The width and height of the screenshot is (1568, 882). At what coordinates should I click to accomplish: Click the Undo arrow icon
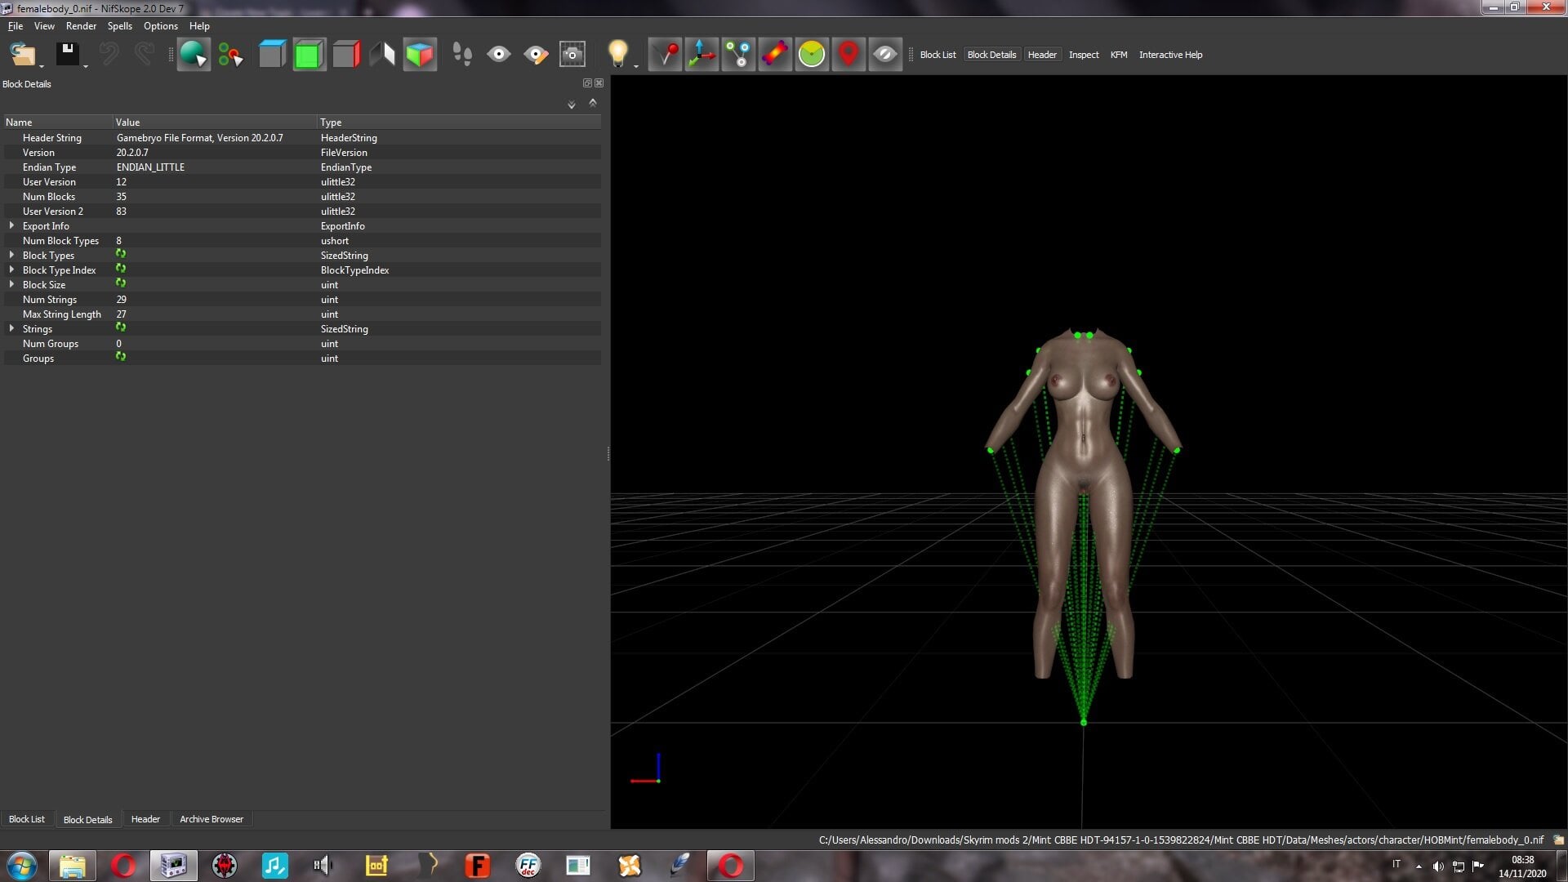(x=109, y=55)
